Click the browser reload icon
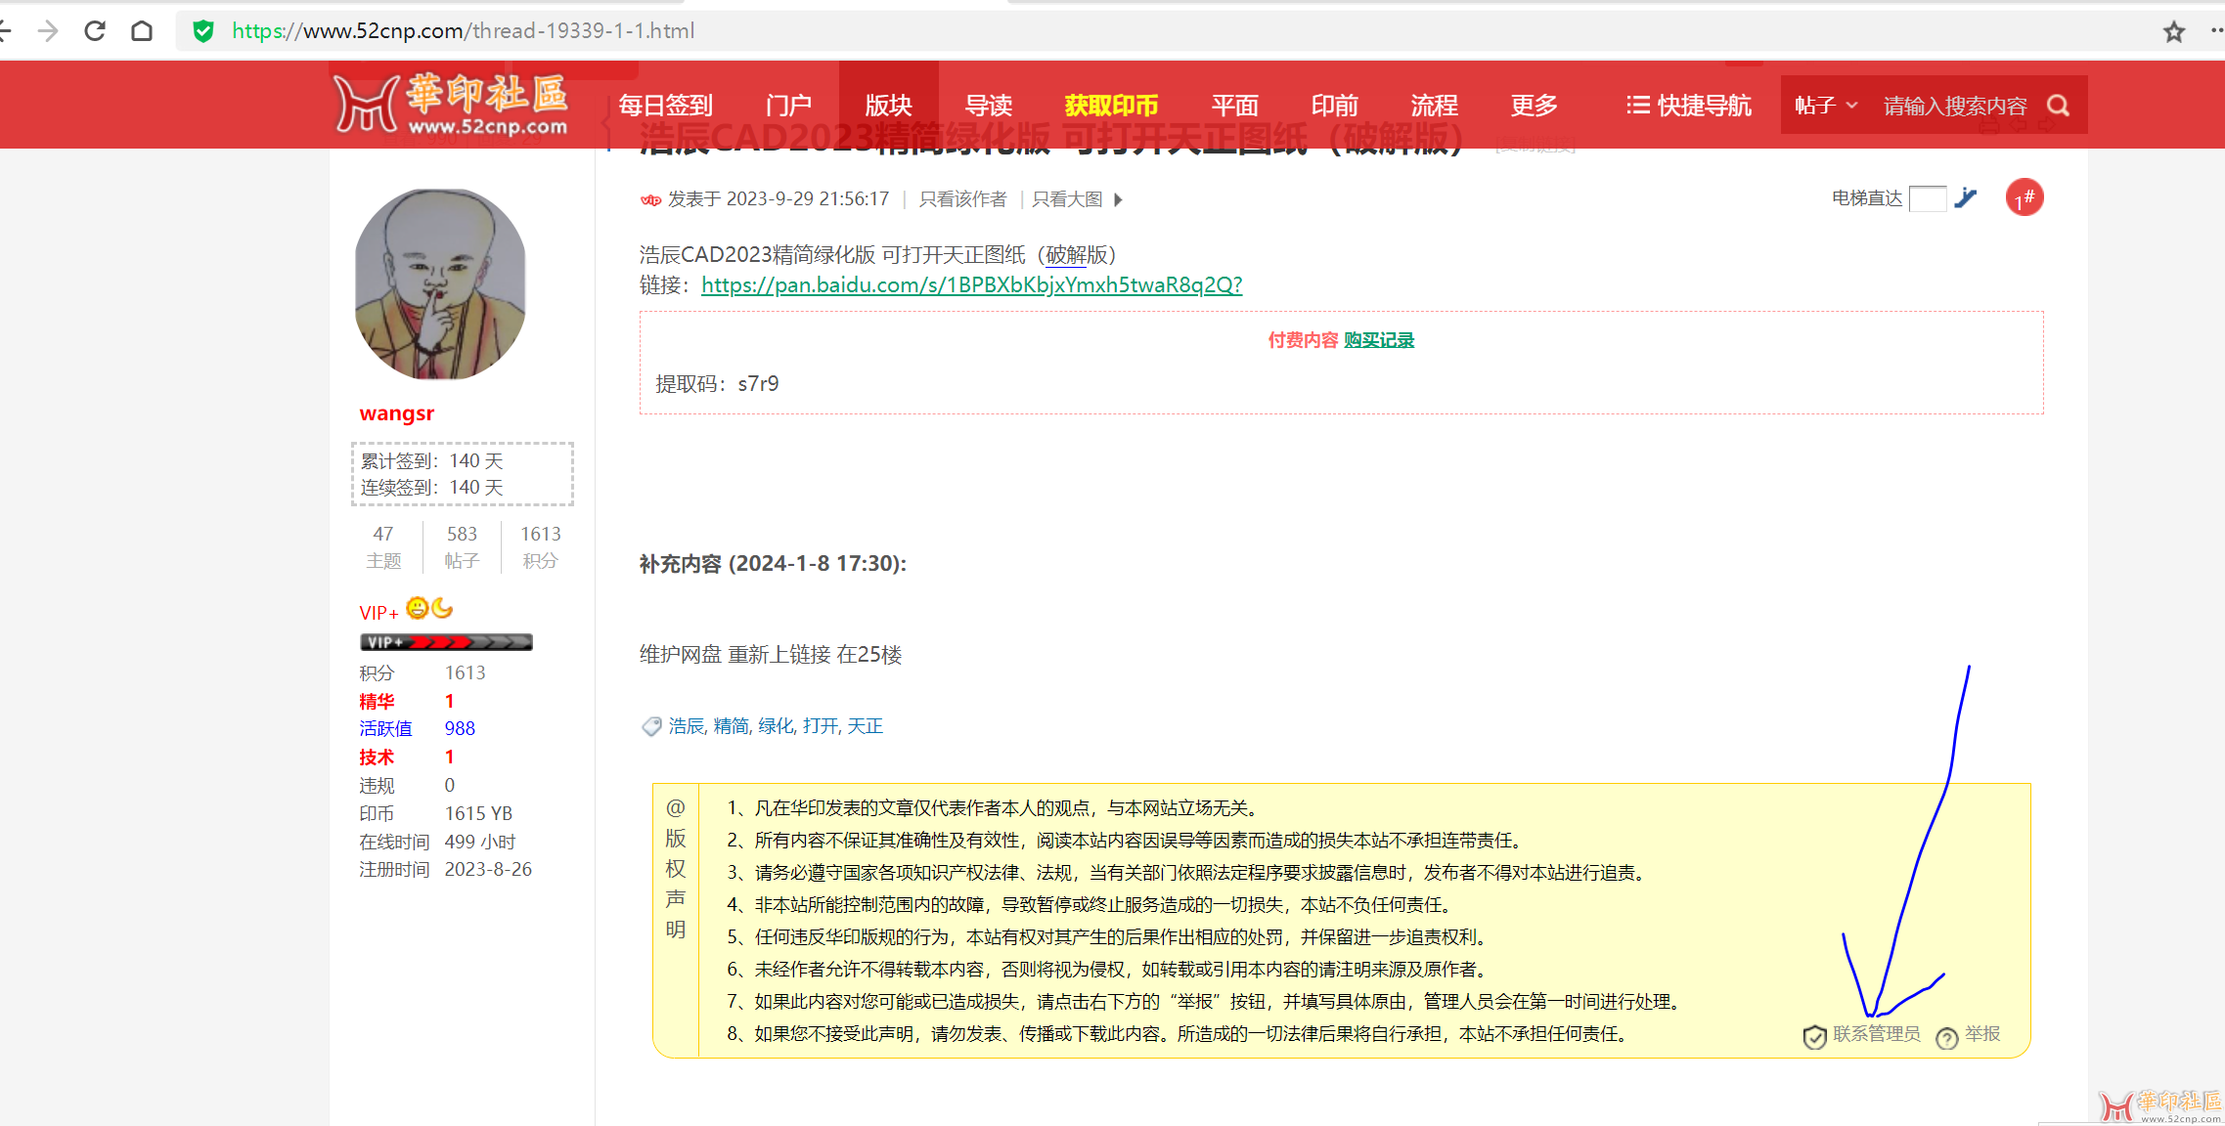 [95, 31]
